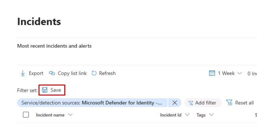The image size is (257, 139).
Task: Tick the select-all incidents checkbox
Action: point(26,115)
